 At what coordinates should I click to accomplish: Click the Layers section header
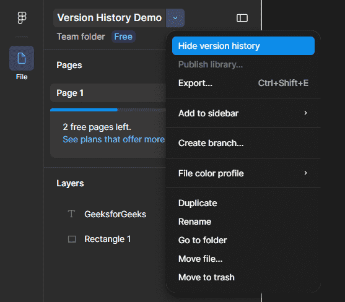(70, 183)
